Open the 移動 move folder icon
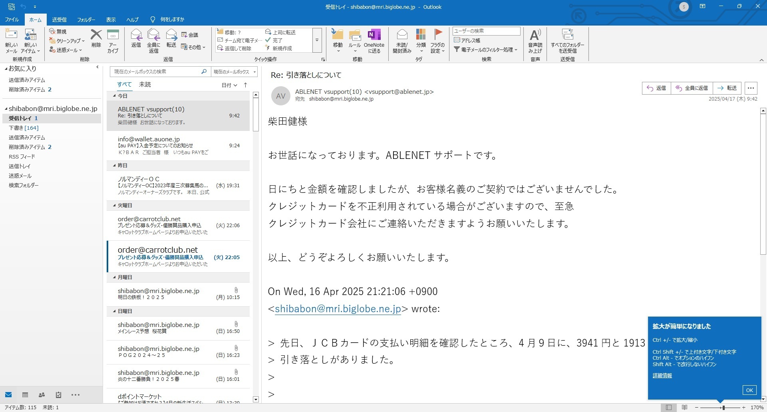 click(338, 41)
